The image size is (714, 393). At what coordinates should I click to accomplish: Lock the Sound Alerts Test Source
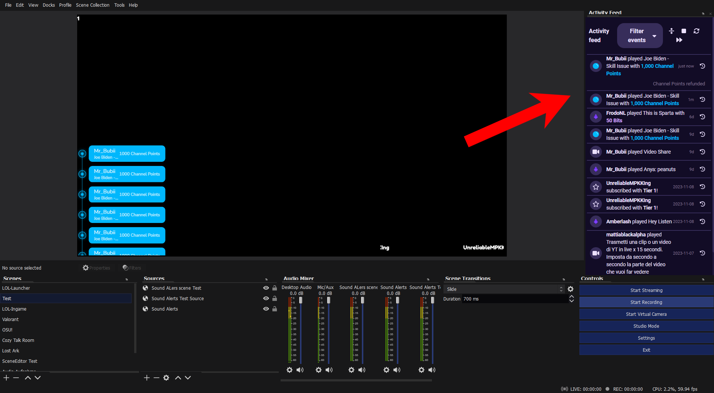[275, 298]
